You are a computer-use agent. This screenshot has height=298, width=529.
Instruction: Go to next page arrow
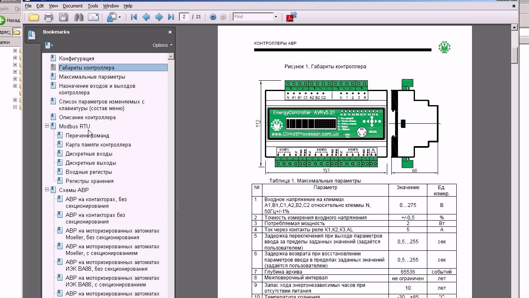[x=159, y=17]
